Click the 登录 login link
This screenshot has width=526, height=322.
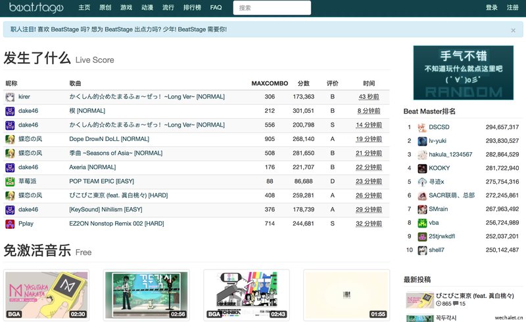click(491, 7)
